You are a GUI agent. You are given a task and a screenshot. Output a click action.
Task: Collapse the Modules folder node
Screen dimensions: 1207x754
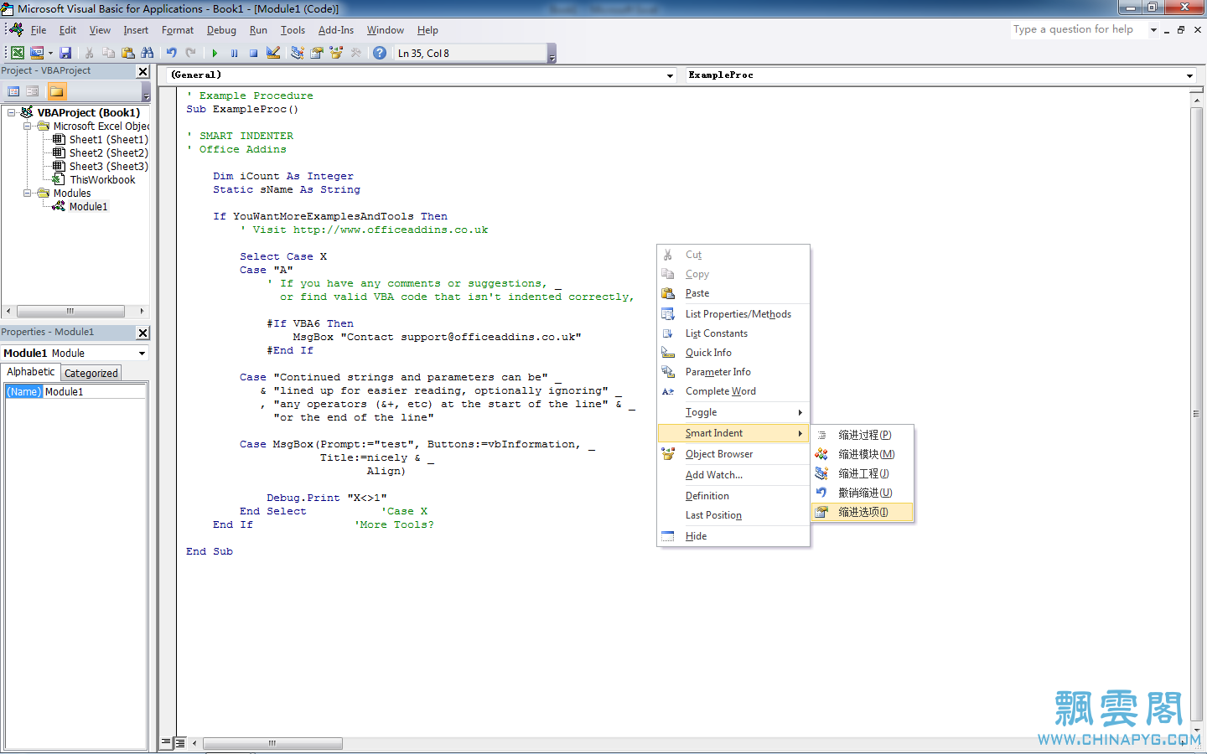pyautogui.click(x=27, y=193)
